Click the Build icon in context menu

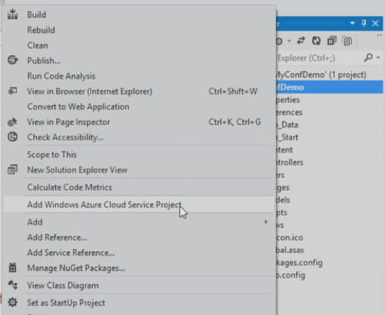13,14
